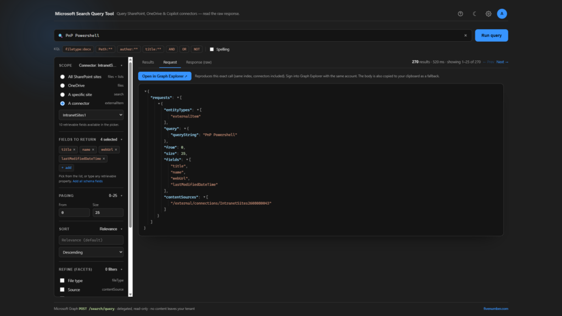Screen dimensions: 562x316
Task: Open the user avatar A menu
Action: tap(502, 14)
